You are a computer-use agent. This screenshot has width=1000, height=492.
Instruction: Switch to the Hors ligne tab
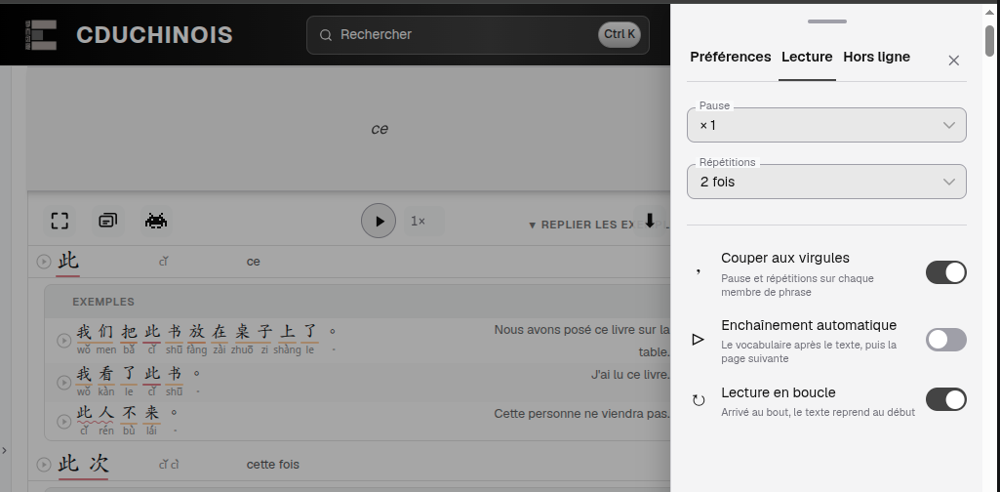point(876,57)
